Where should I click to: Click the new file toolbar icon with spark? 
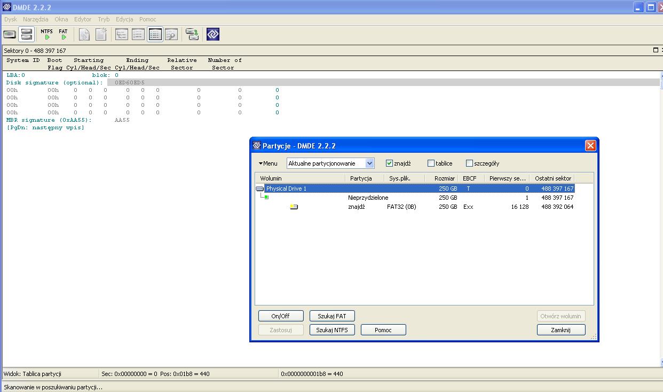coord(101,34)
